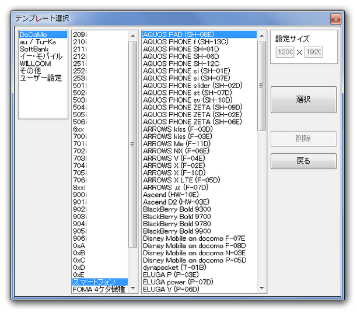Choose the 700i series
The height and width of the screenshot is (313, 357).
click(x=100, y=136)
